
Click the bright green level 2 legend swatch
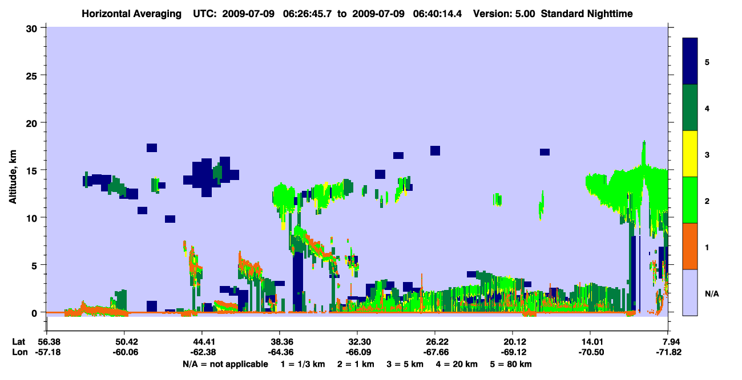(690, 200)
